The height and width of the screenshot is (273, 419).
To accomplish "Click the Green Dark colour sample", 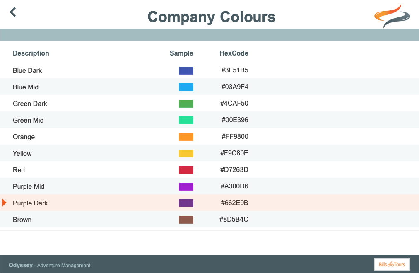I will (186, 104).
